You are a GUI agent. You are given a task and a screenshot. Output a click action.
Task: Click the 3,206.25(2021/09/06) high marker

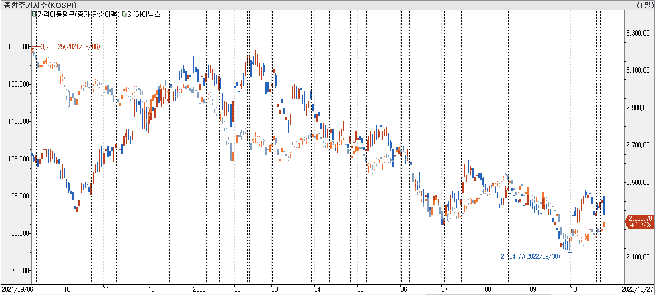tap(71, 47)
